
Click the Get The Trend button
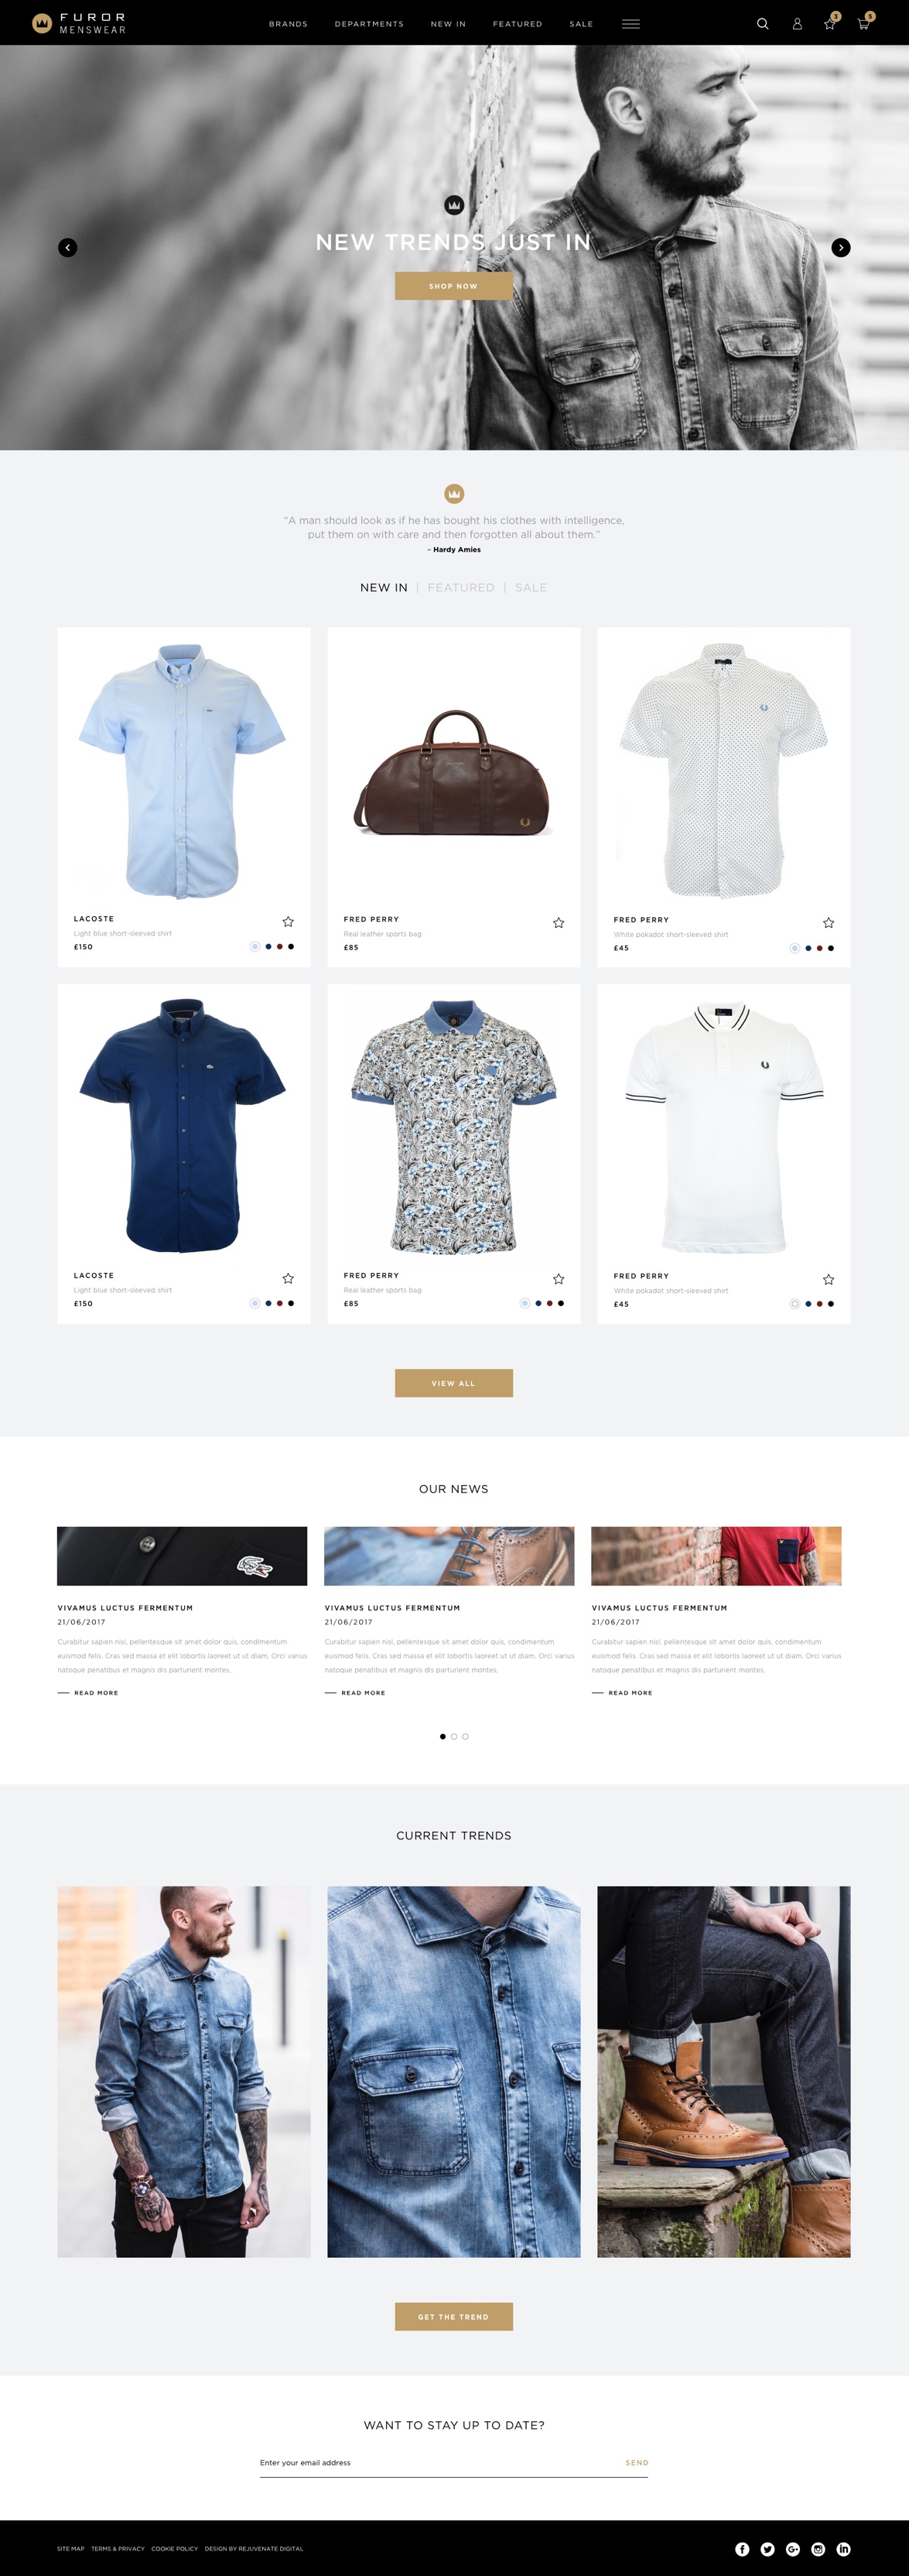pyautogui.click(x=454, y=2316)
